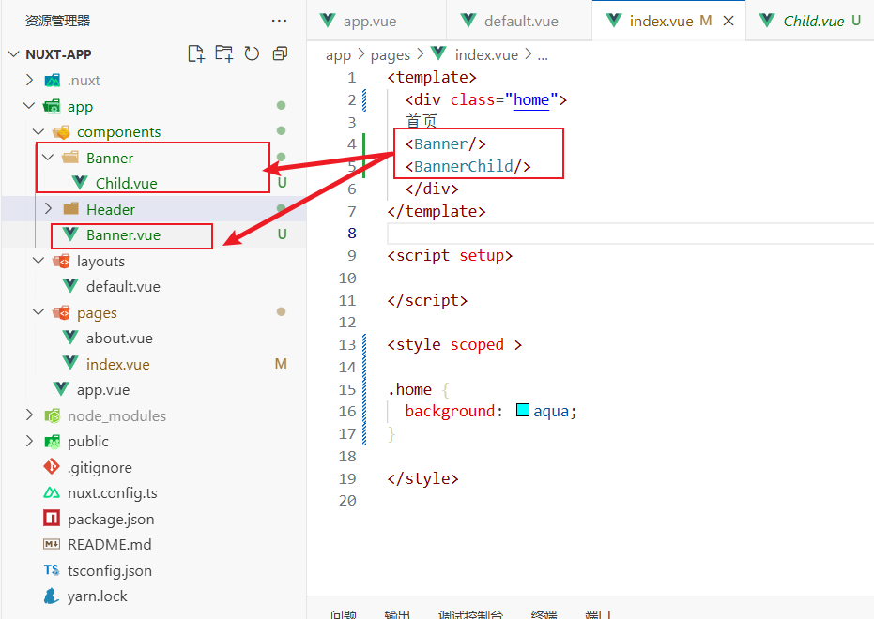Collapse the pages folder chevron
874x619 pixels.
[x=38, y=312]
